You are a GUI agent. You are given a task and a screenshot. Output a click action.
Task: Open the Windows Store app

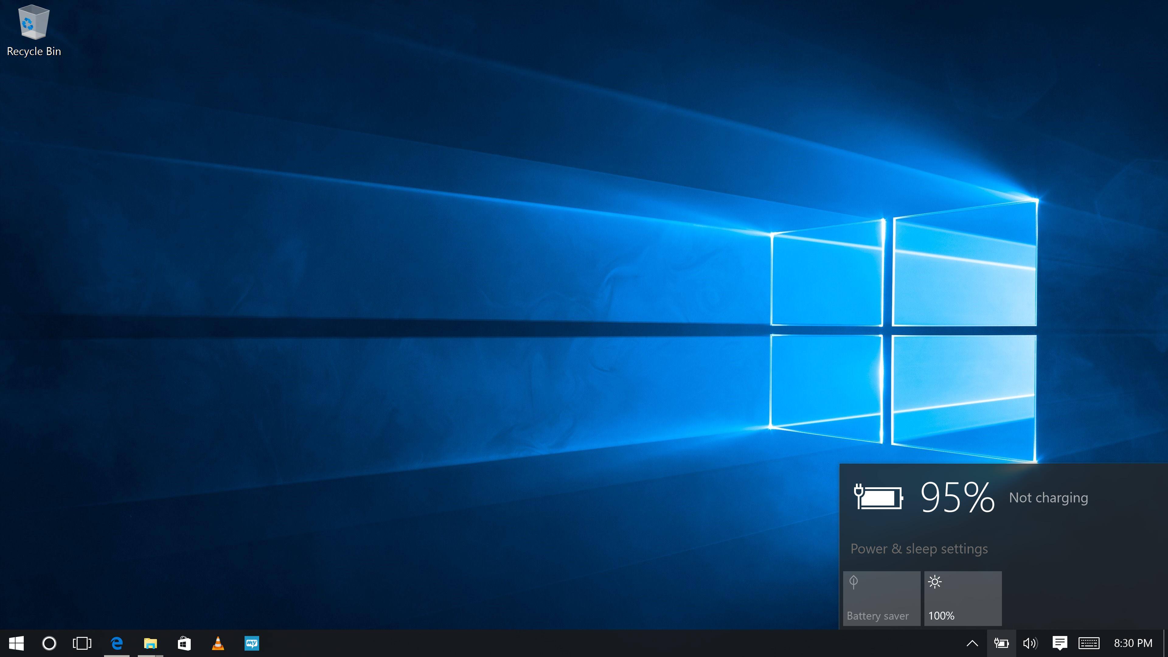pyautogui.click(x=184, y=643)
